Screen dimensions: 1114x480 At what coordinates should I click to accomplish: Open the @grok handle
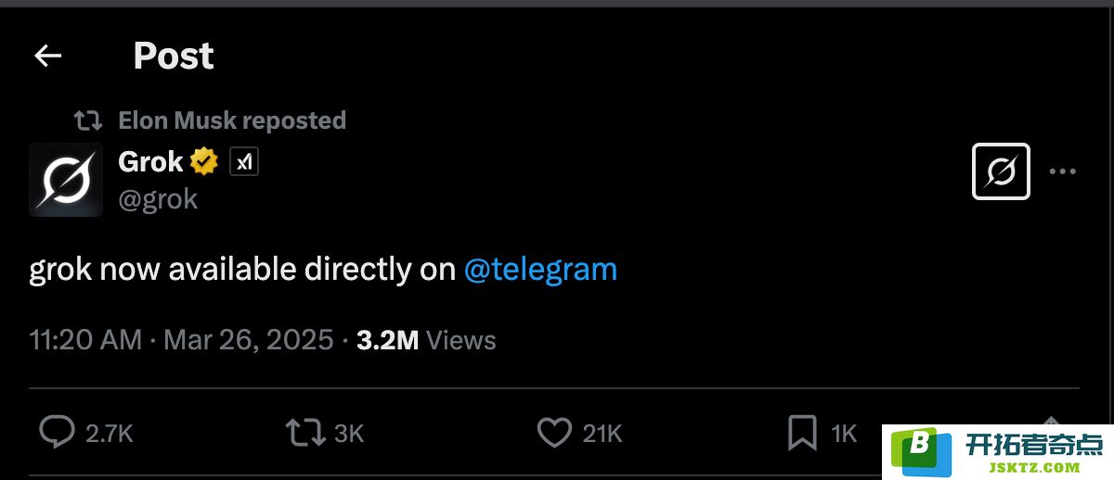(x=158, y=199)
